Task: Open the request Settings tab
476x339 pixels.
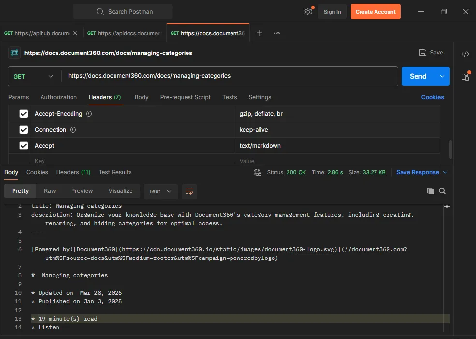Action: click(260, 97)
